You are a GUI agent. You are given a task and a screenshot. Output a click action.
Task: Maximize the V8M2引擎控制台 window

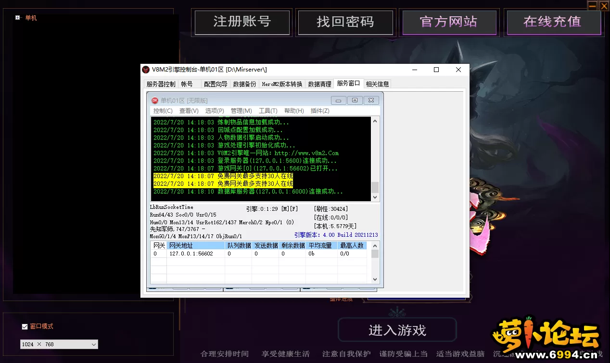coord(436,70)
